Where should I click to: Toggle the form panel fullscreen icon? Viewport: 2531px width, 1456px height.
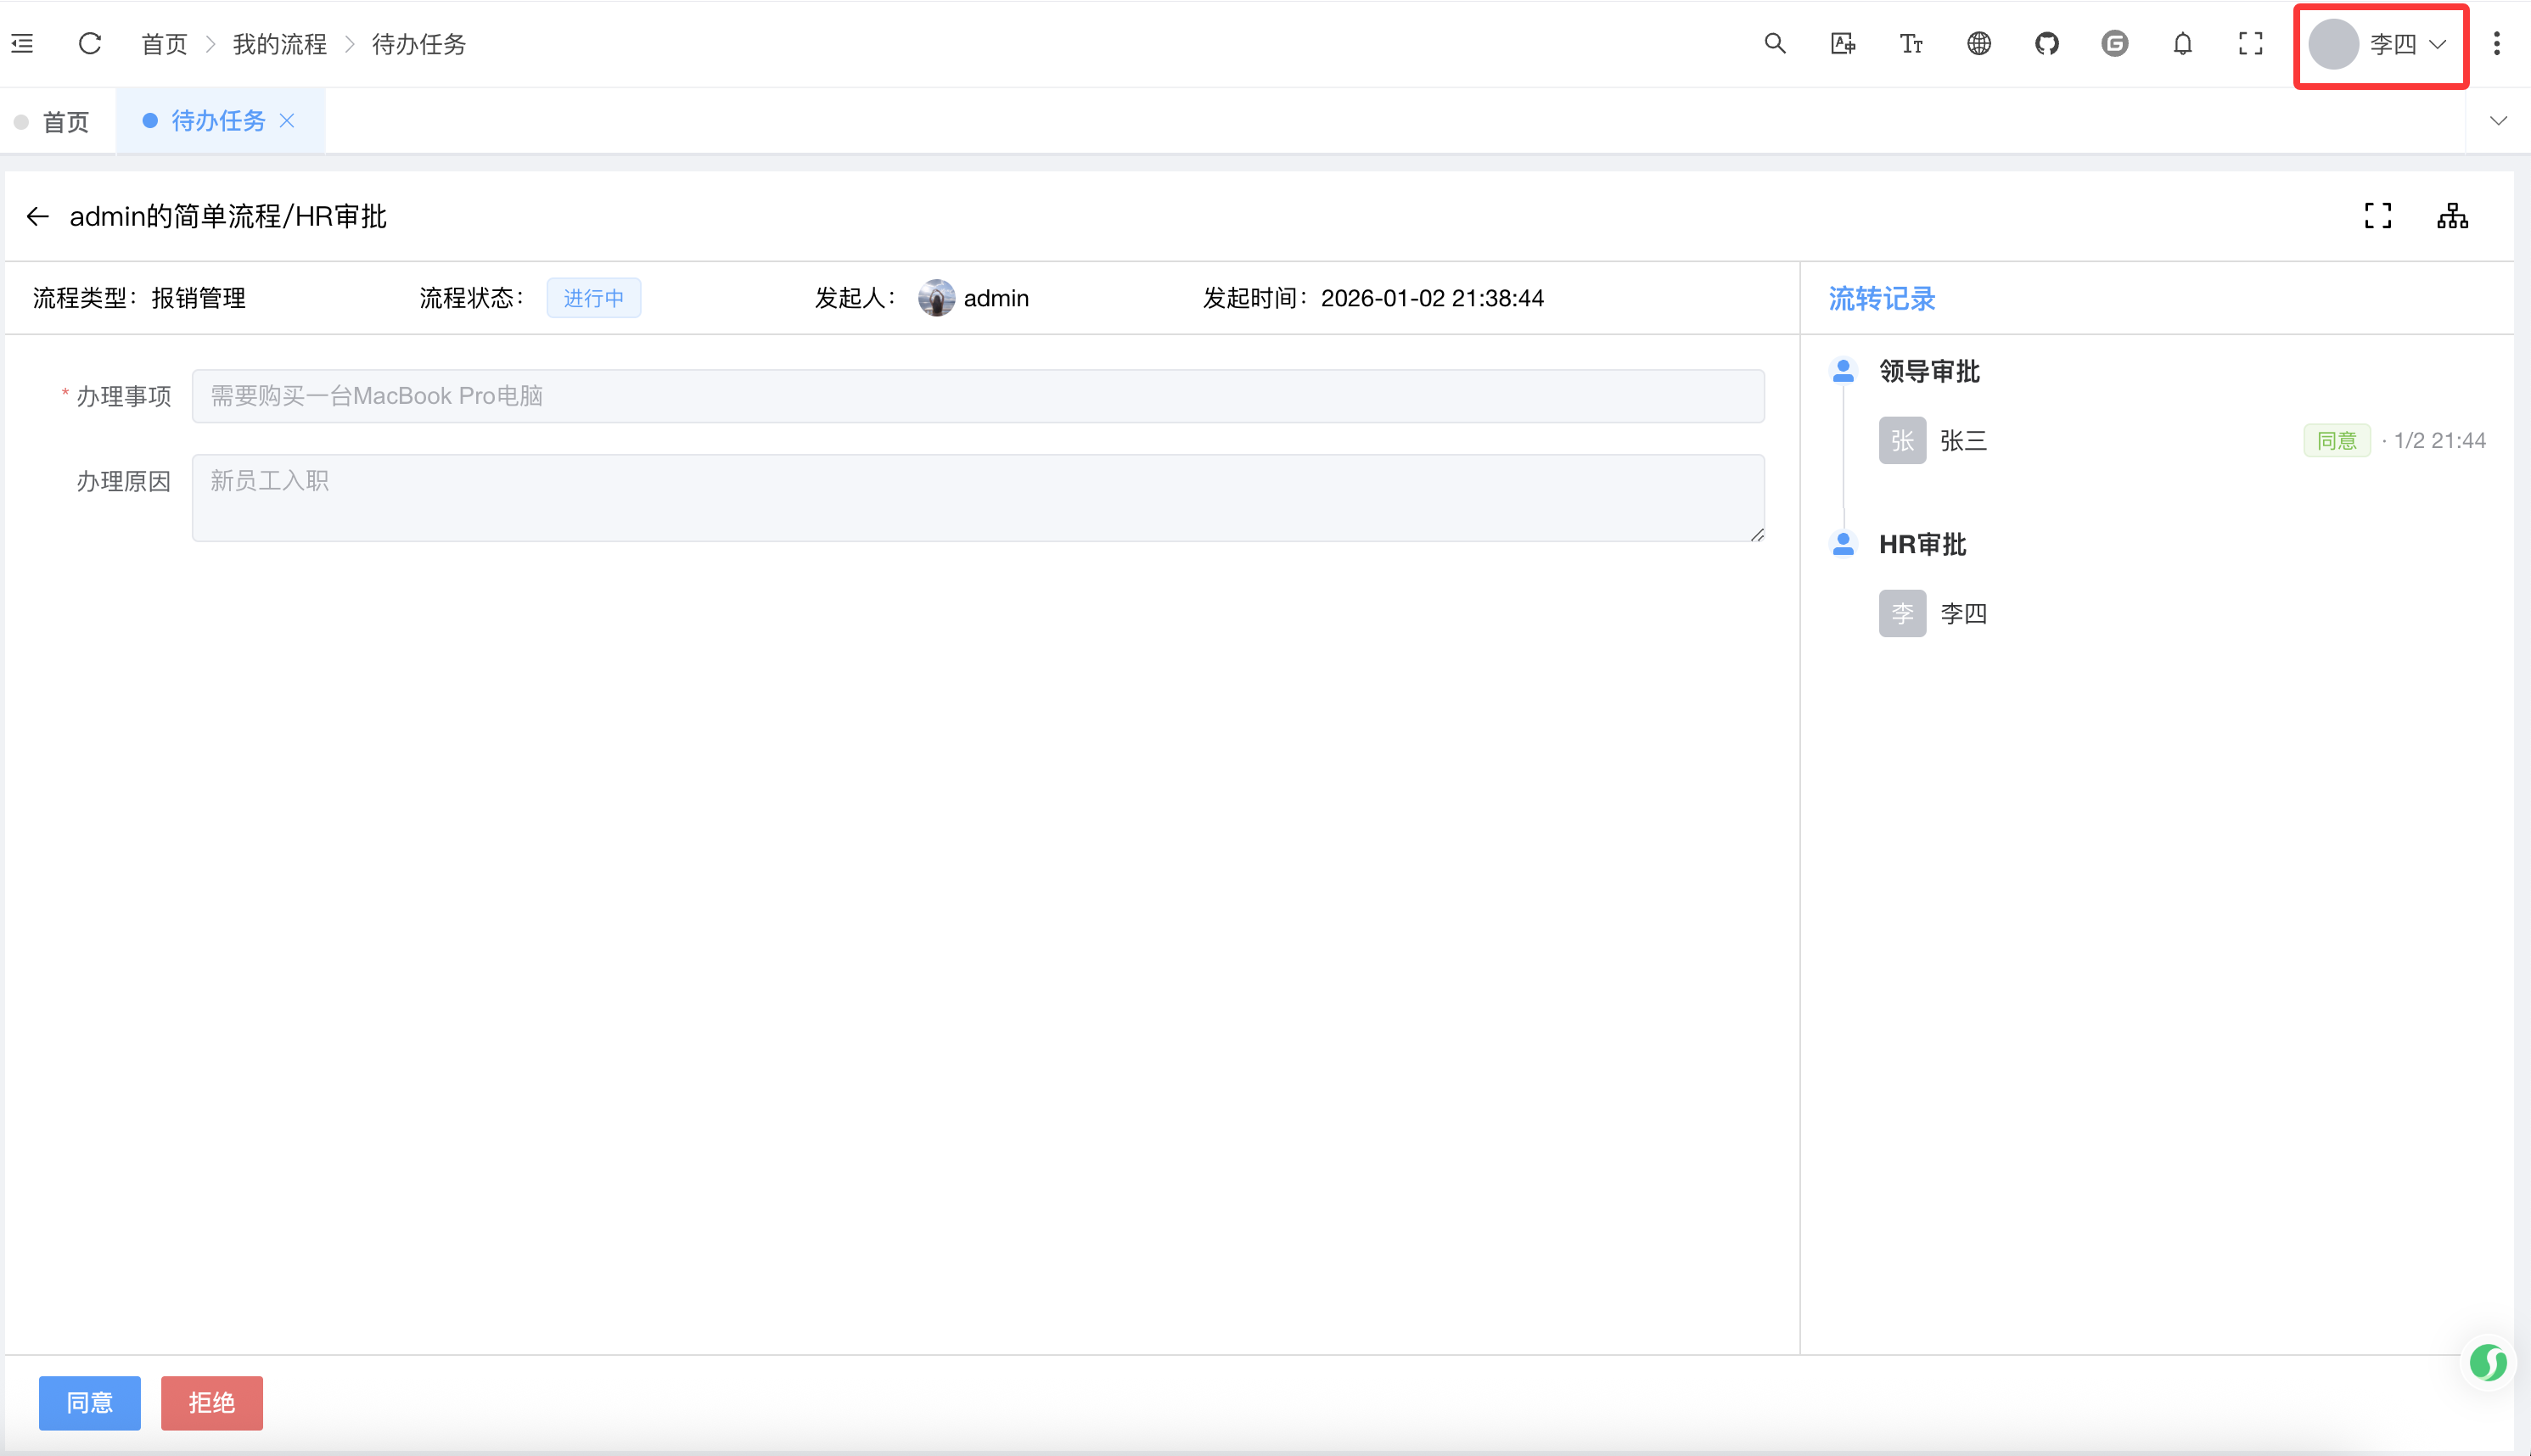pos(2378,215)
